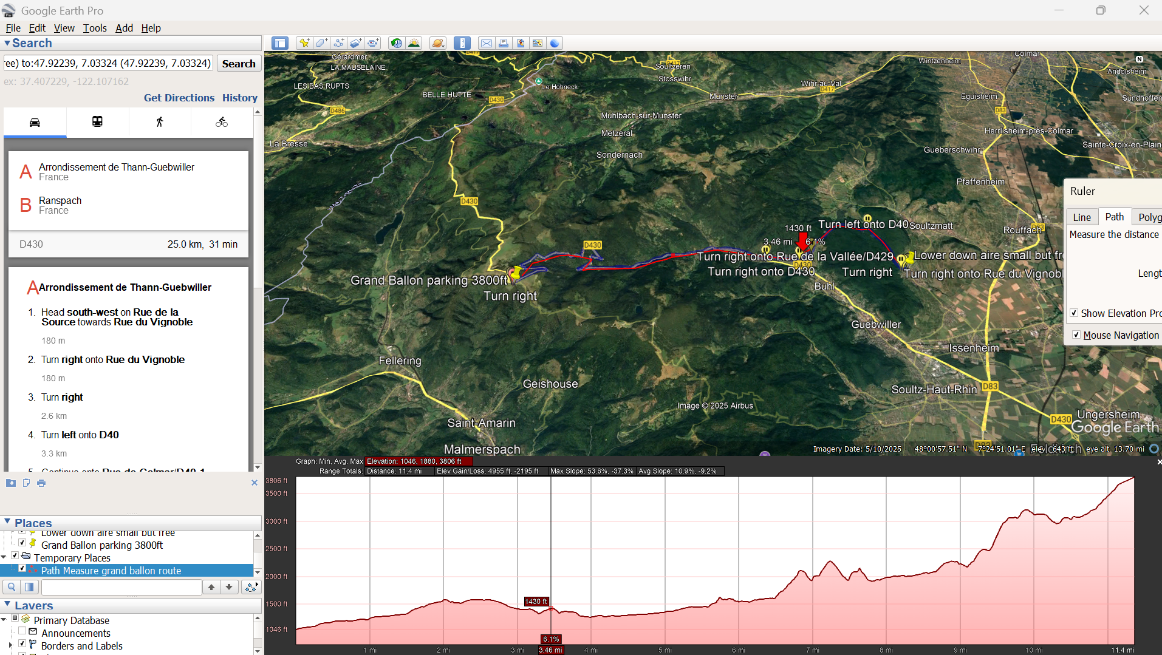The height and width of the screenshot is (655, 1162).
Task: Click the Places filter text field
Action: [121, 586]
